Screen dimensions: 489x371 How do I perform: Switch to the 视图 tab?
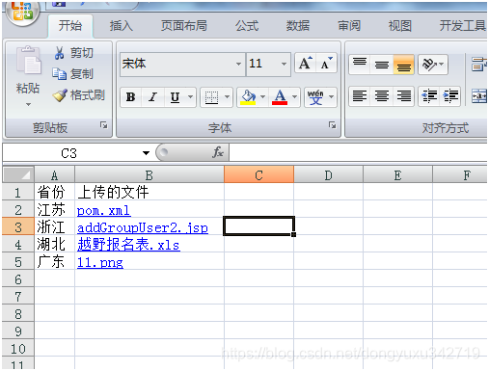tap(400, 26)
